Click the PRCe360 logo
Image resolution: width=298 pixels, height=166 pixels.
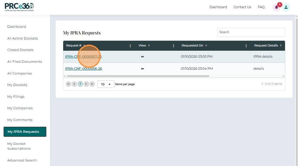pos(19,7)
